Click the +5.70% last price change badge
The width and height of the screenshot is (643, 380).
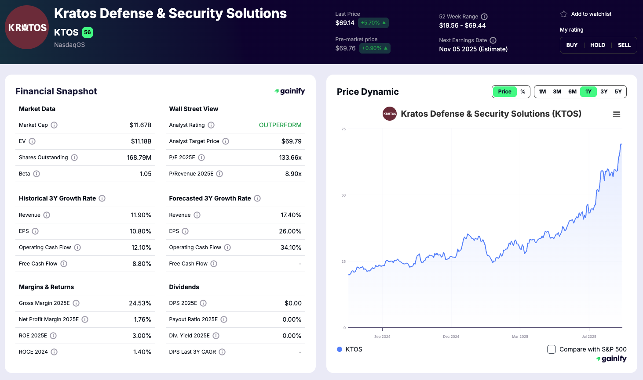373,23
